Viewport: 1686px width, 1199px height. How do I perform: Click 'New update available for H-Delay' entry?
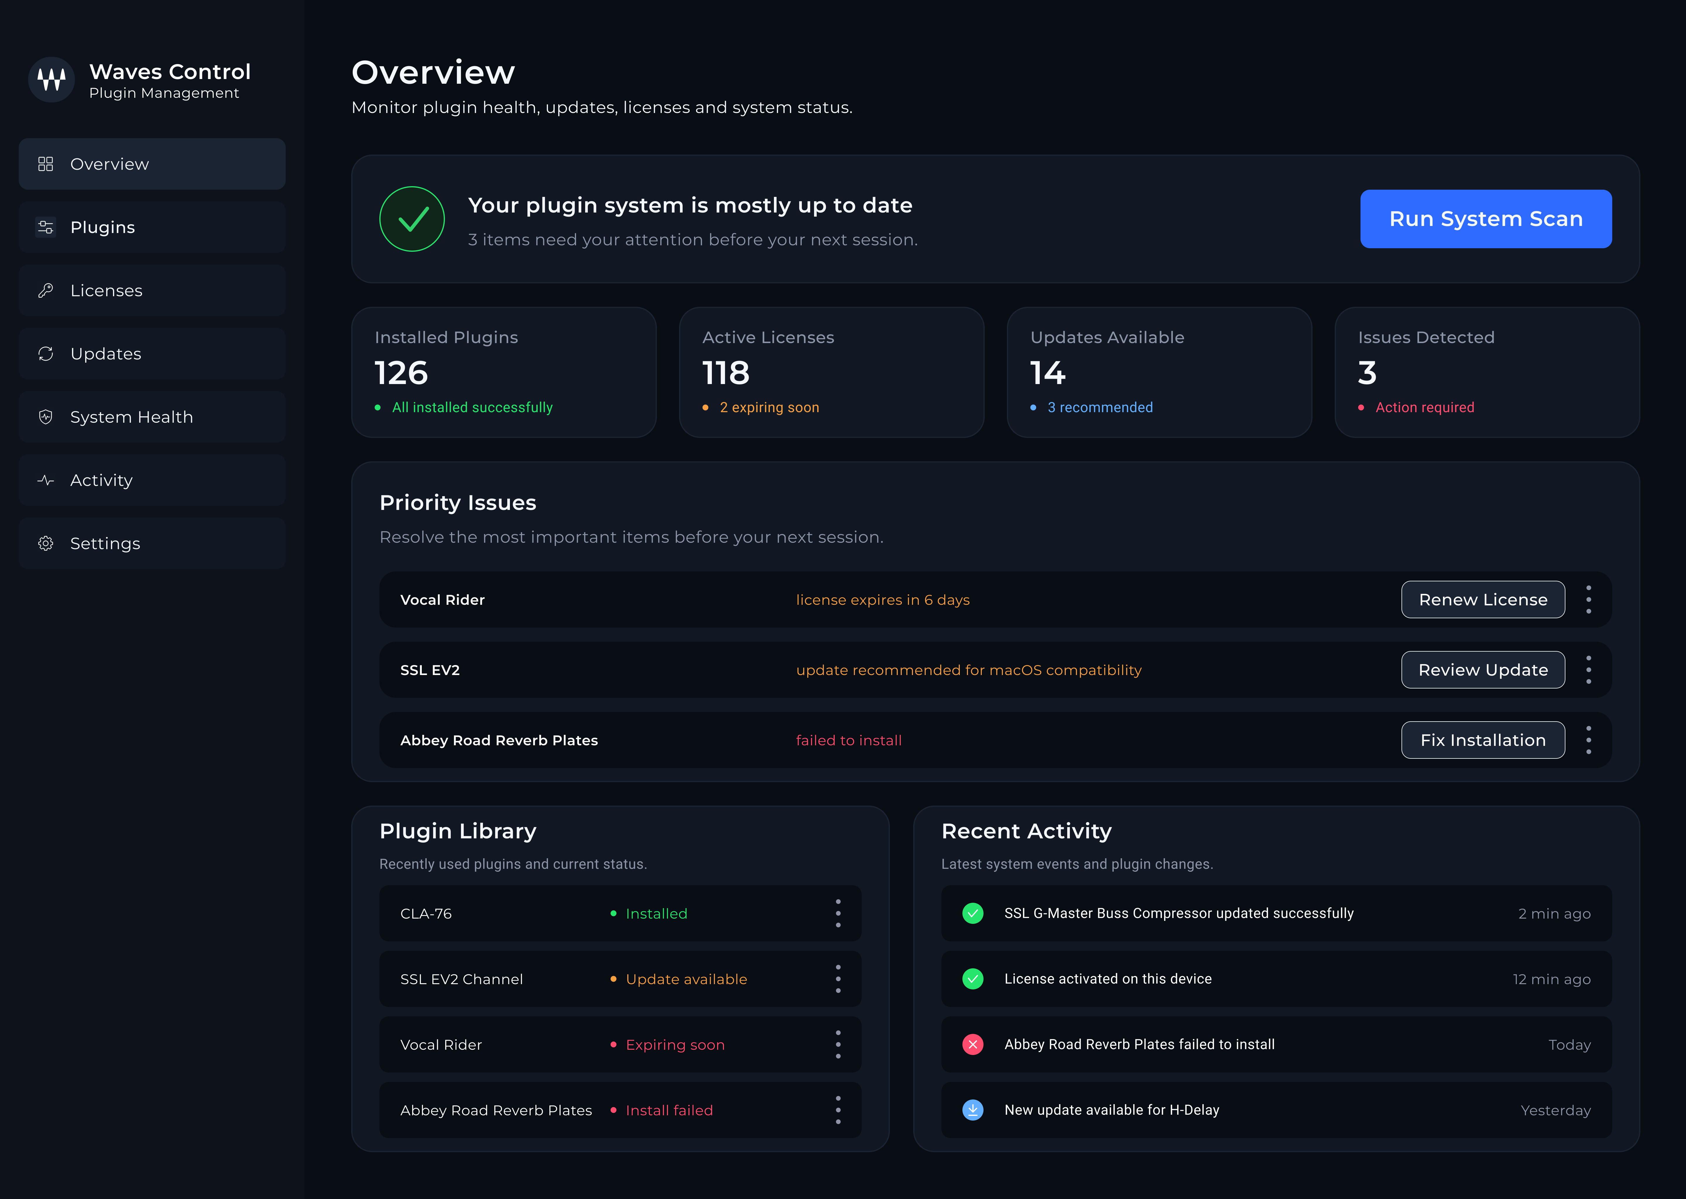(x=1112, y=1110)
